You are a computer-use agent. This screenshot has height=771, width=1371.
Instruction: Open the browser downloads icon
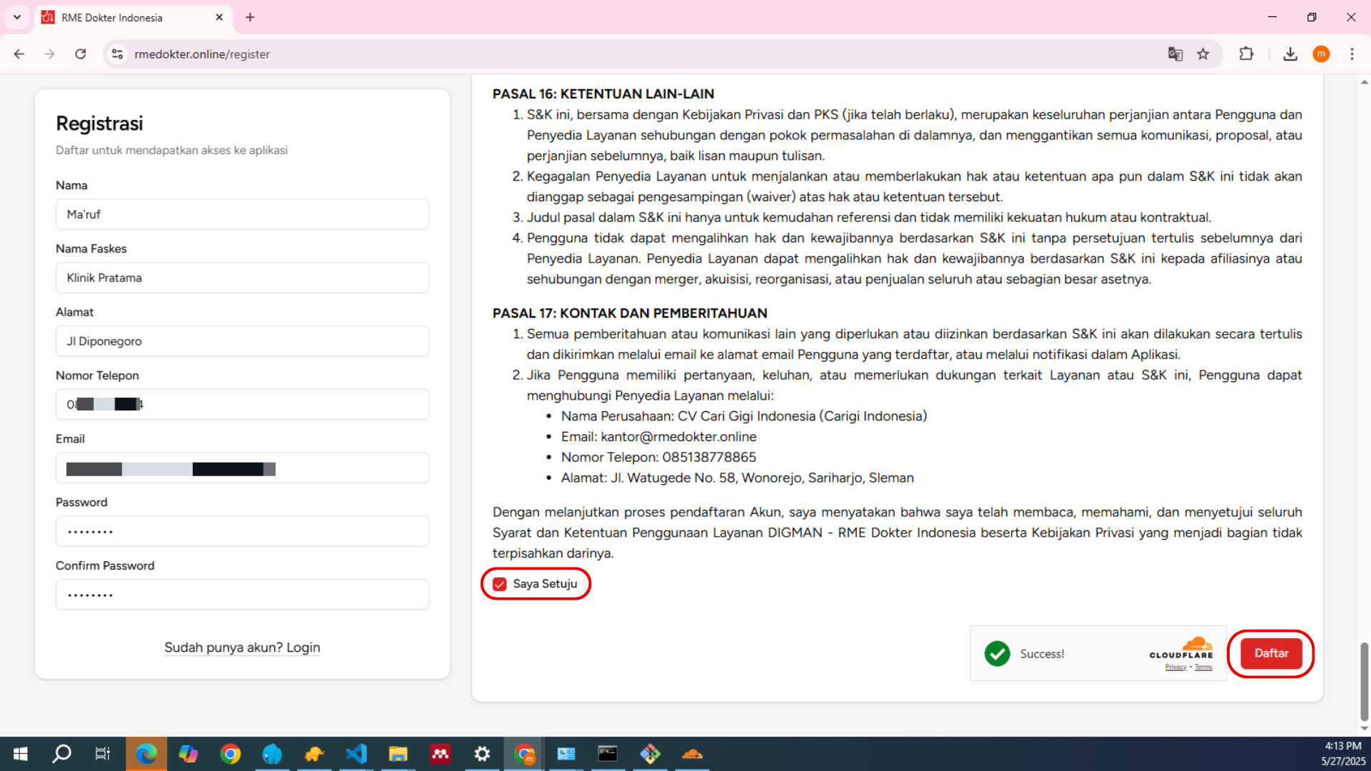point(1290,54)
